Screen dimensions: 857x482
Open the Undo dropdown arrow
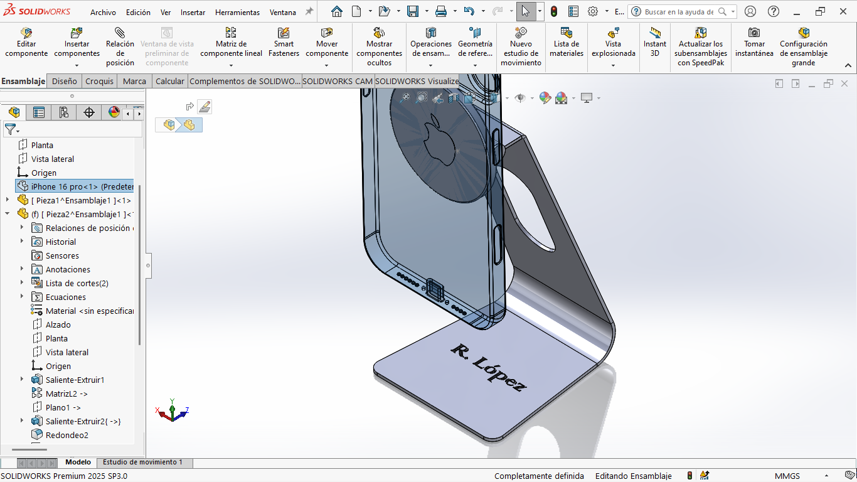[482, 11]
